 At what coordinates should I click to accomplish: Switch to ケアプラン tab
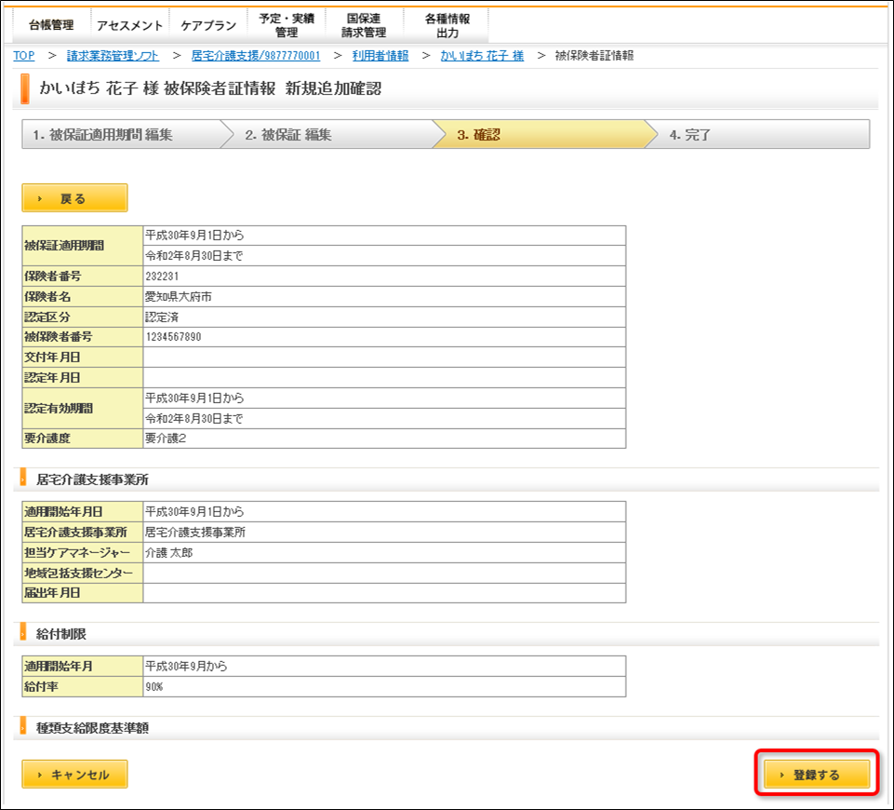pos(208,25)
